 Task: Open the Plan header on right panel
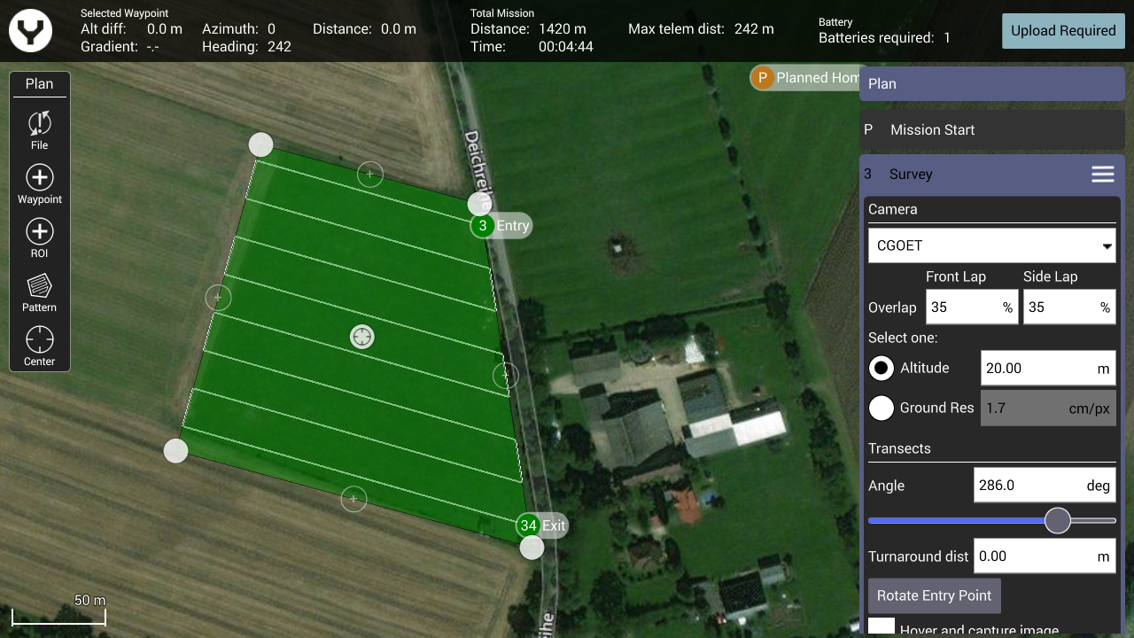(992, 84)
